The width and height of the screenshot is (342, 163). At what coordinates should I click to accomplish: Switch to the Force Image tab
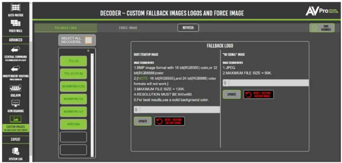(x=128, y=28)
